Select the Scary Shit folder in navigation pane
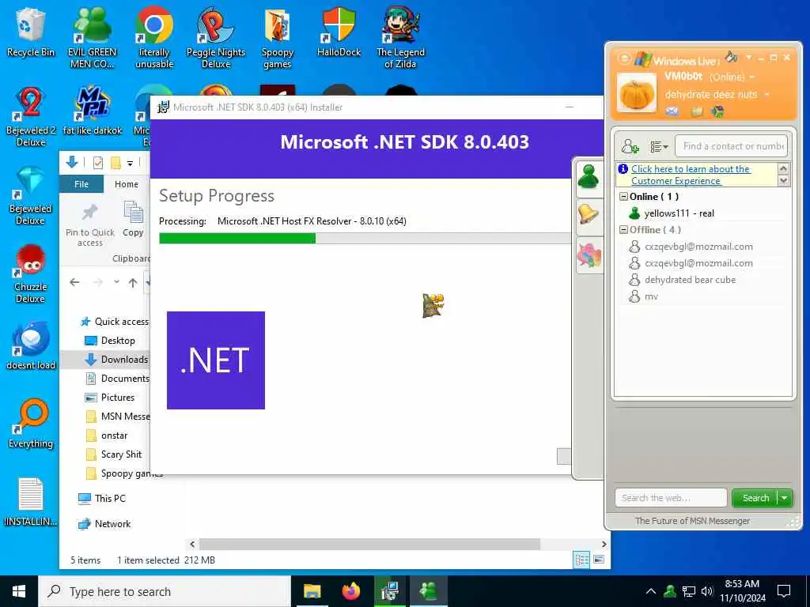Viewport: 810px width, 607px height. [x=114, y=454]
